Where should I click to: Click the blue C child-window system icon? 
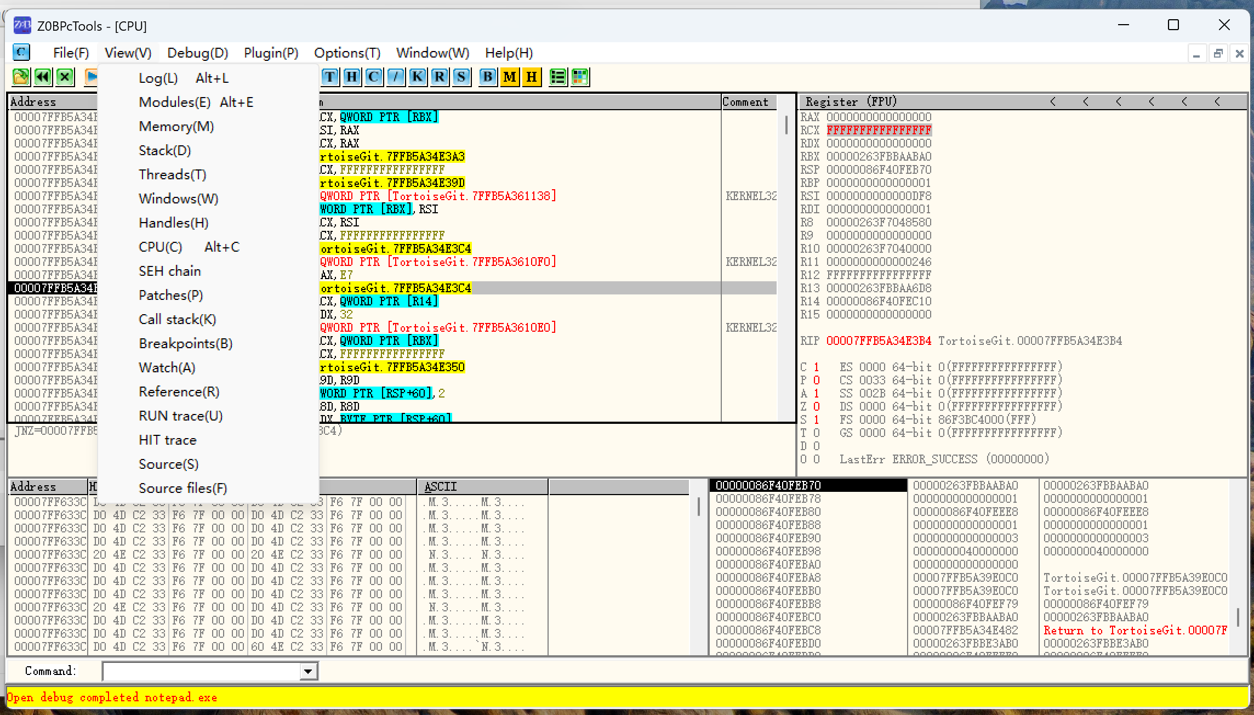[21, 53]
